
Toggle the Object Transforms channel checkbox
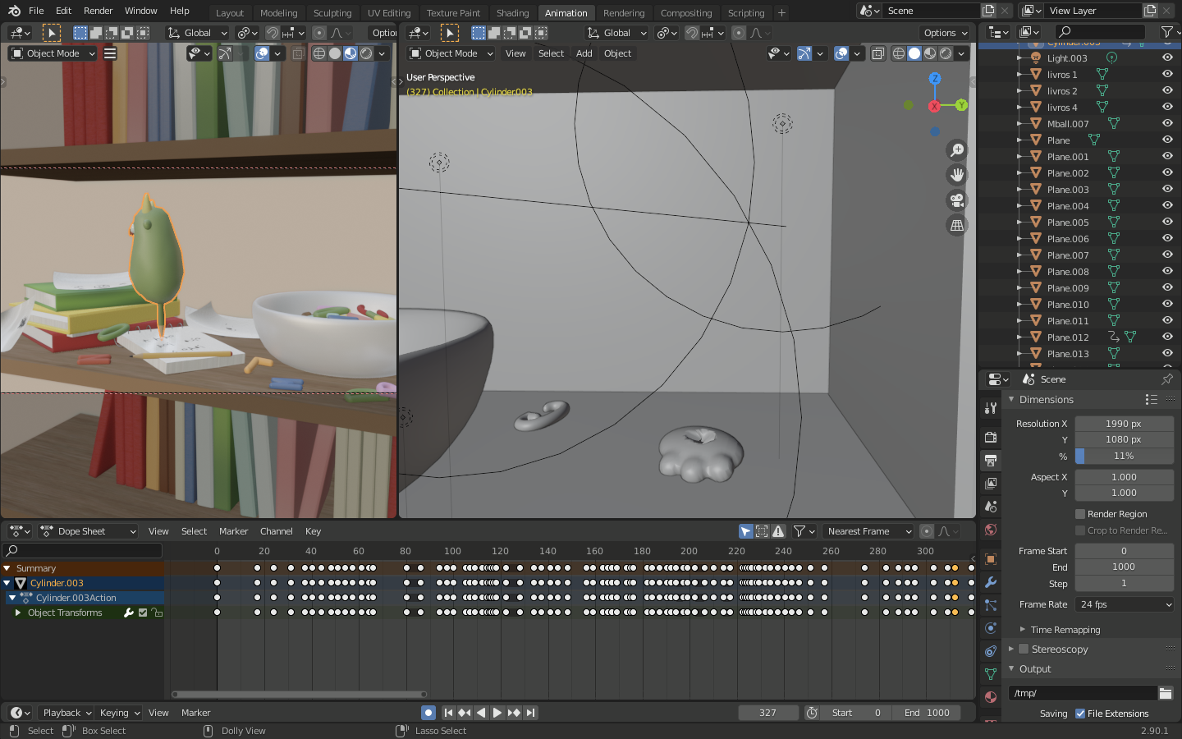(x=143, y=613)
